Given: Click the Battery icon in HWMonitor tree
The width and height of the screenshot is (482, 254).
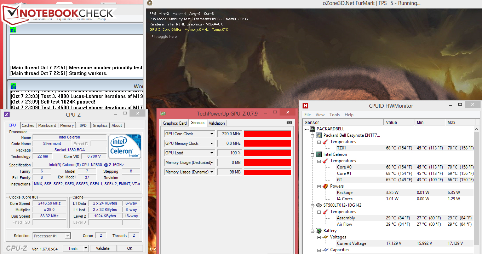Looking at the screenshot, I should tap(319, 231).
